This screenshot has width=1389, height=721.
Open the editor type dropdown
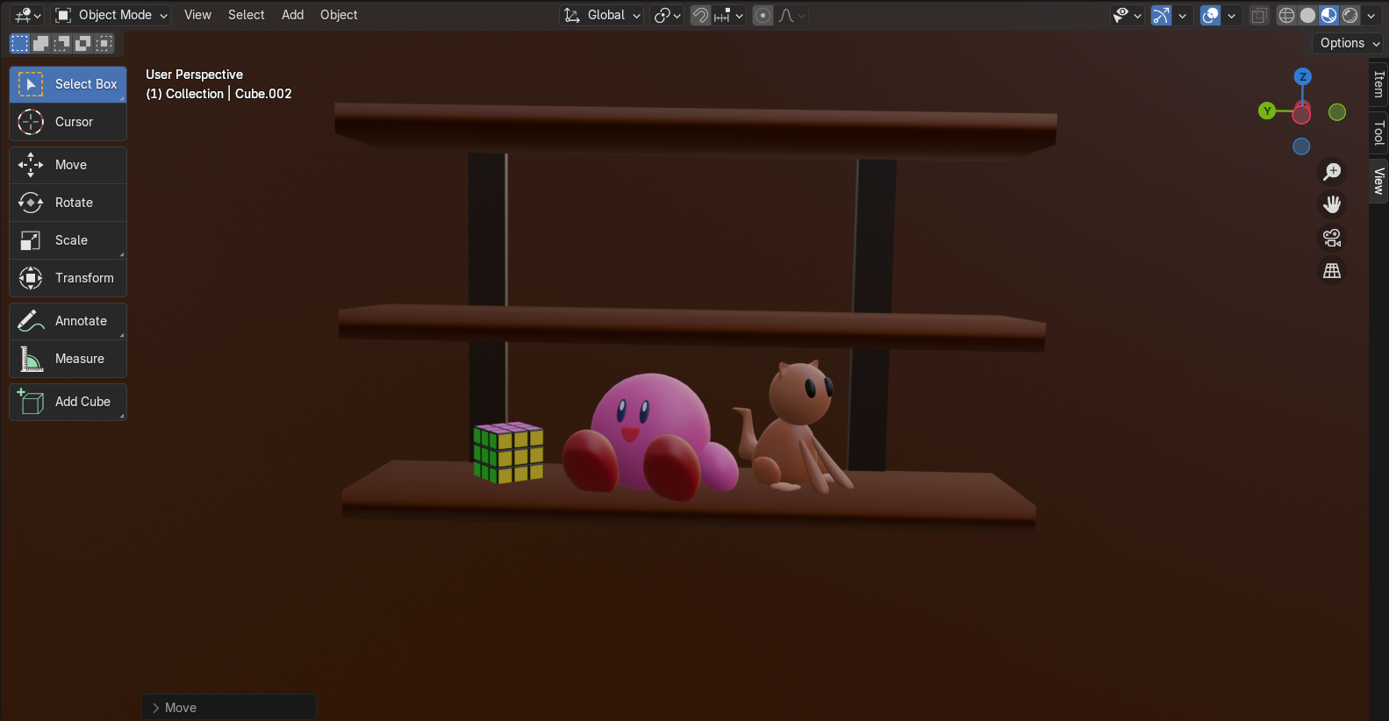(x=28, y=15)
